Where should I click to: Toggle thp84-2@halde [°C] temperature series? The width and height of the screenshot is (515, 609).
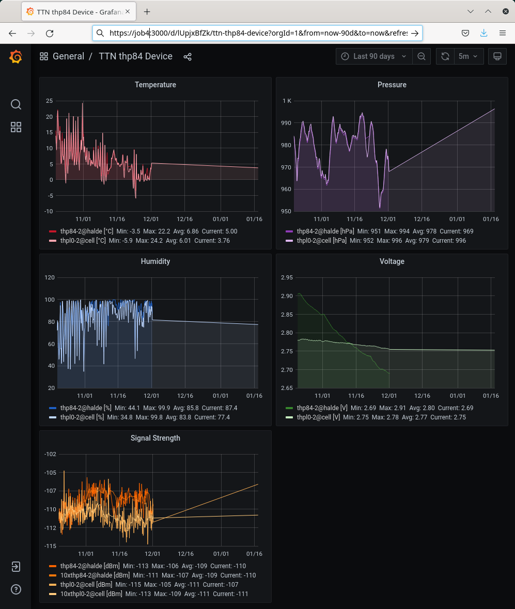pyautogui.click(x=87, y=231)
